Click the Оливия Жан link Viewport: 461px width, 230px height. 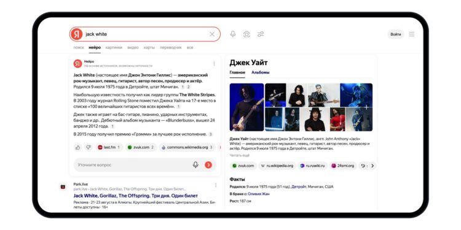click(x=258, y=194)
